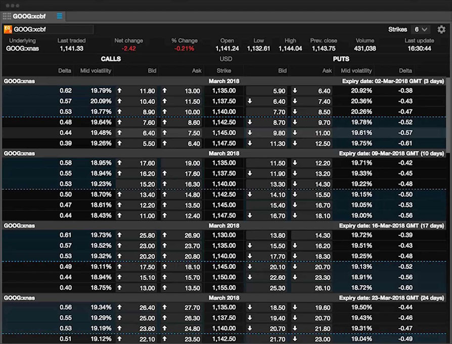
Task: Click the vertical scrollbar on the right edge
Action: click(x=449, y=101)
